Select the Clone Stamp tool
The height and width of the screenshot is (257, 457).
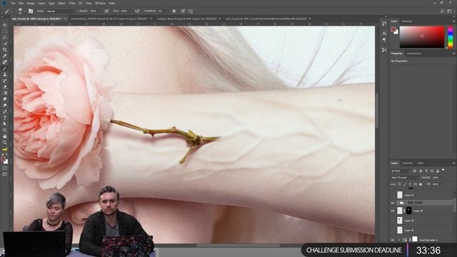pos(5,74)
